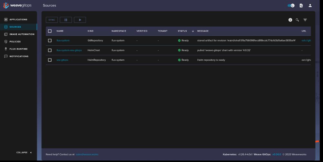Toggle the dark mode switch
The width and height of the screenshot is (323, 162).
click(291, 5)
